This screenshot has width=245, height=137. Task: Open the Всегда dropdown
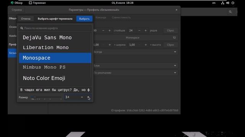point(136,52)
